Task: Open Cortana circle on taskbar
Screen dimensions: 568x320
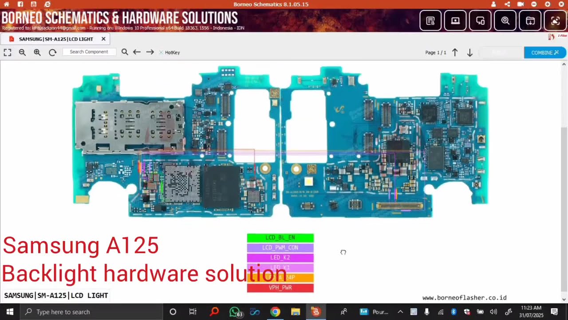Action: point(173,312)
